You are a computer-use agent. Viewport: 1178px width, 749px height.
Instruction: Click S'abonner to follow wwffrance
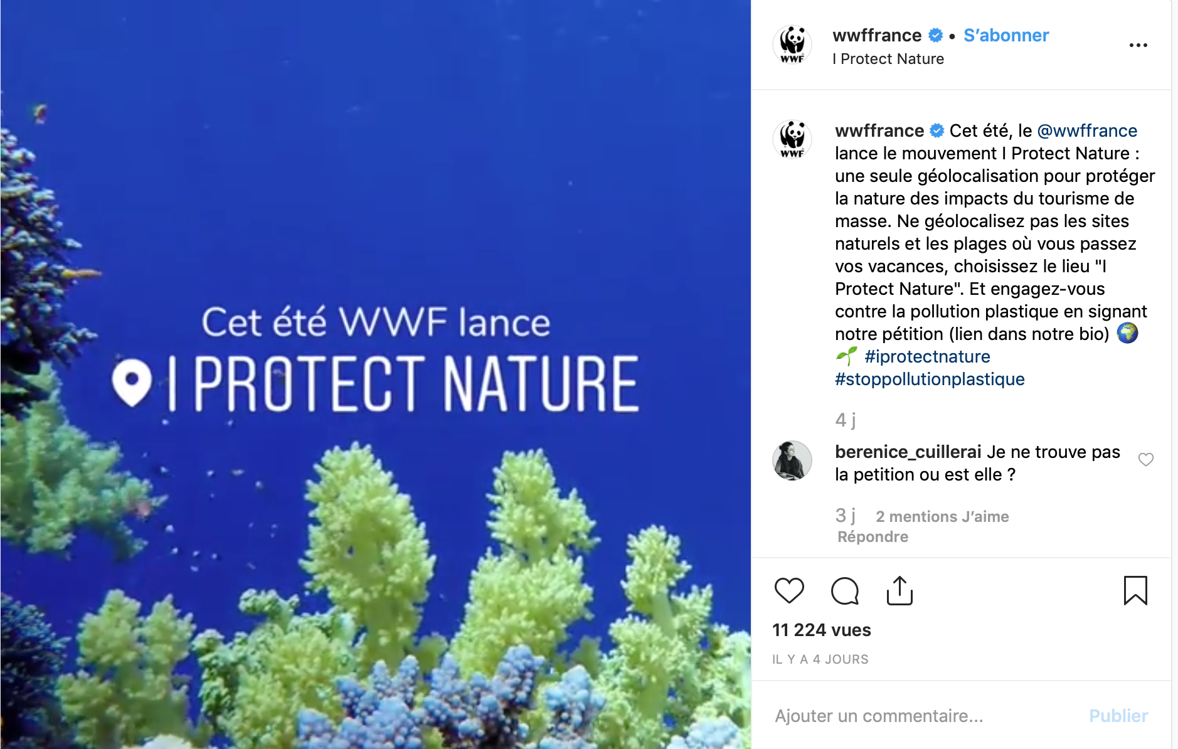pos(1006,35)
